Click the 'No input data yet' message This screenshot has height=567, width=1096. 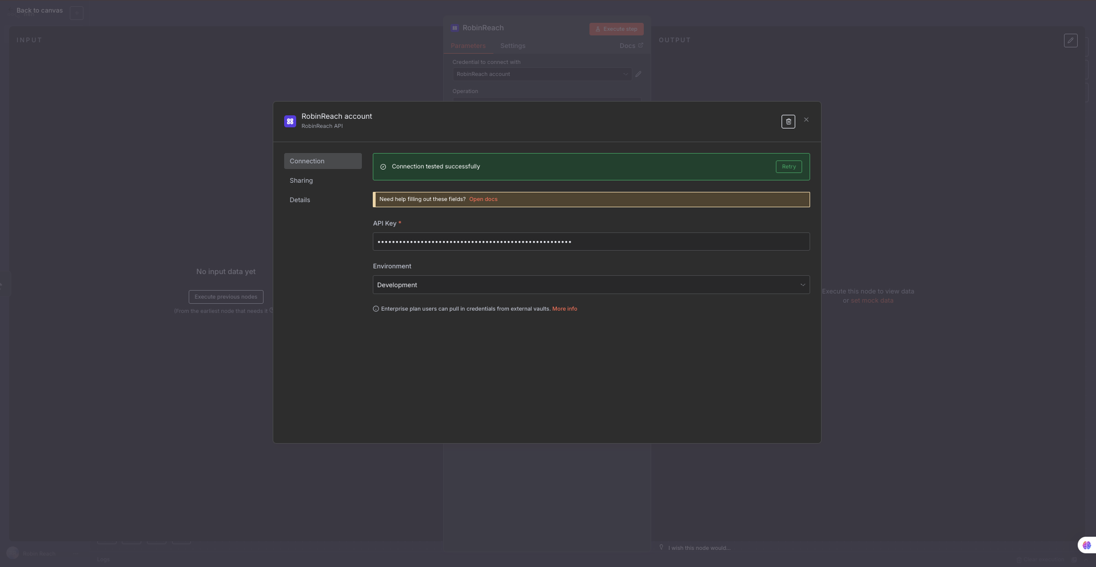(226, 272)
